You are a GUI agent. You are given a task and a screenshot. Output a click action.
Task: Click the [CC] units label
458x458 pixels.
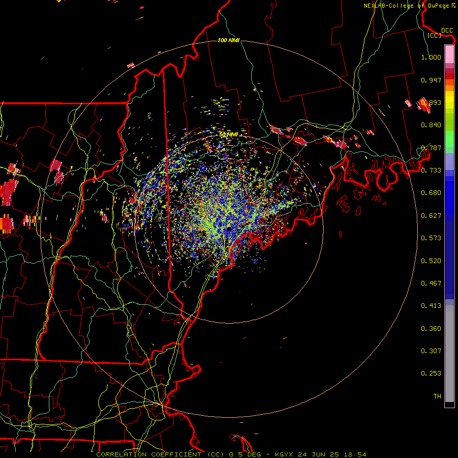[x=434, y=35]
